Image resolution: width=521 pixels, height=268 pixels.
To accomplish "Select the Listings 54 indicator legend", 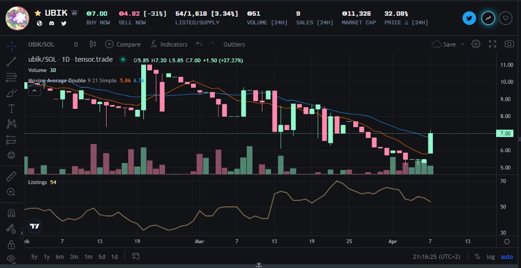I will point(42,182).
